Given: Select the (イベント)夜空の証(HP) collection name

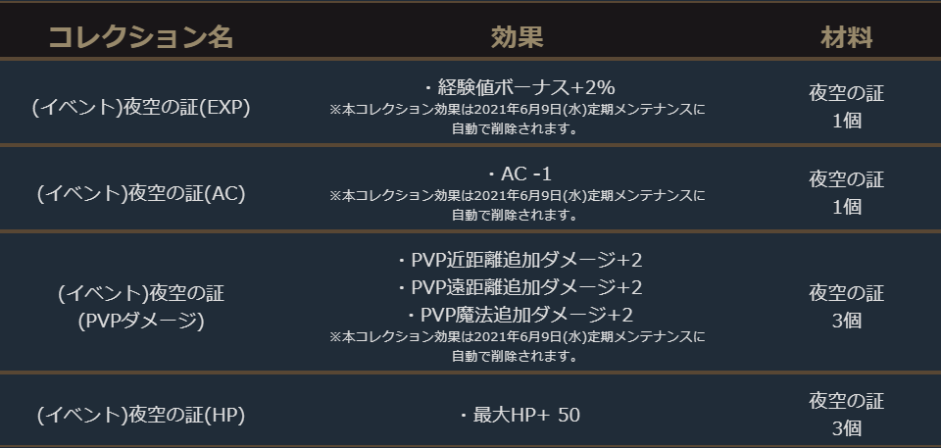Looking at the screenshot, I should pos(141,415).
